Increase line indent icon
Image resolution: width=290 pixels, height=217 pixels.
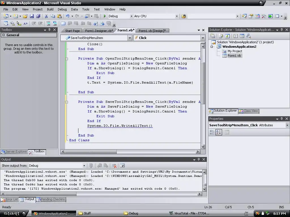pyautogui.click(x=40, y=23)
